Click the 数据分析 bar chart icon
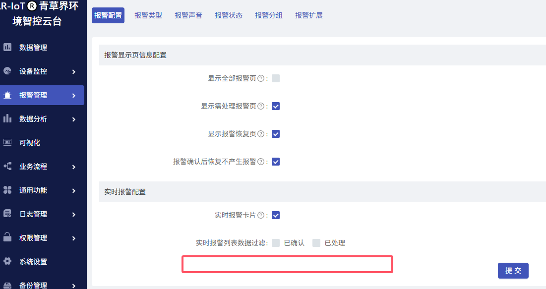The image size is (546, 289). click(x=7, y=118)
